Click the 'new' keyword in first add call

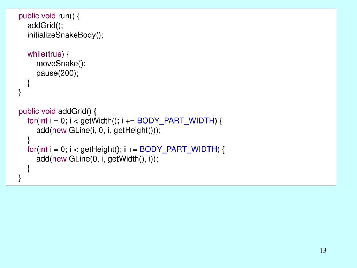[59, 131]
